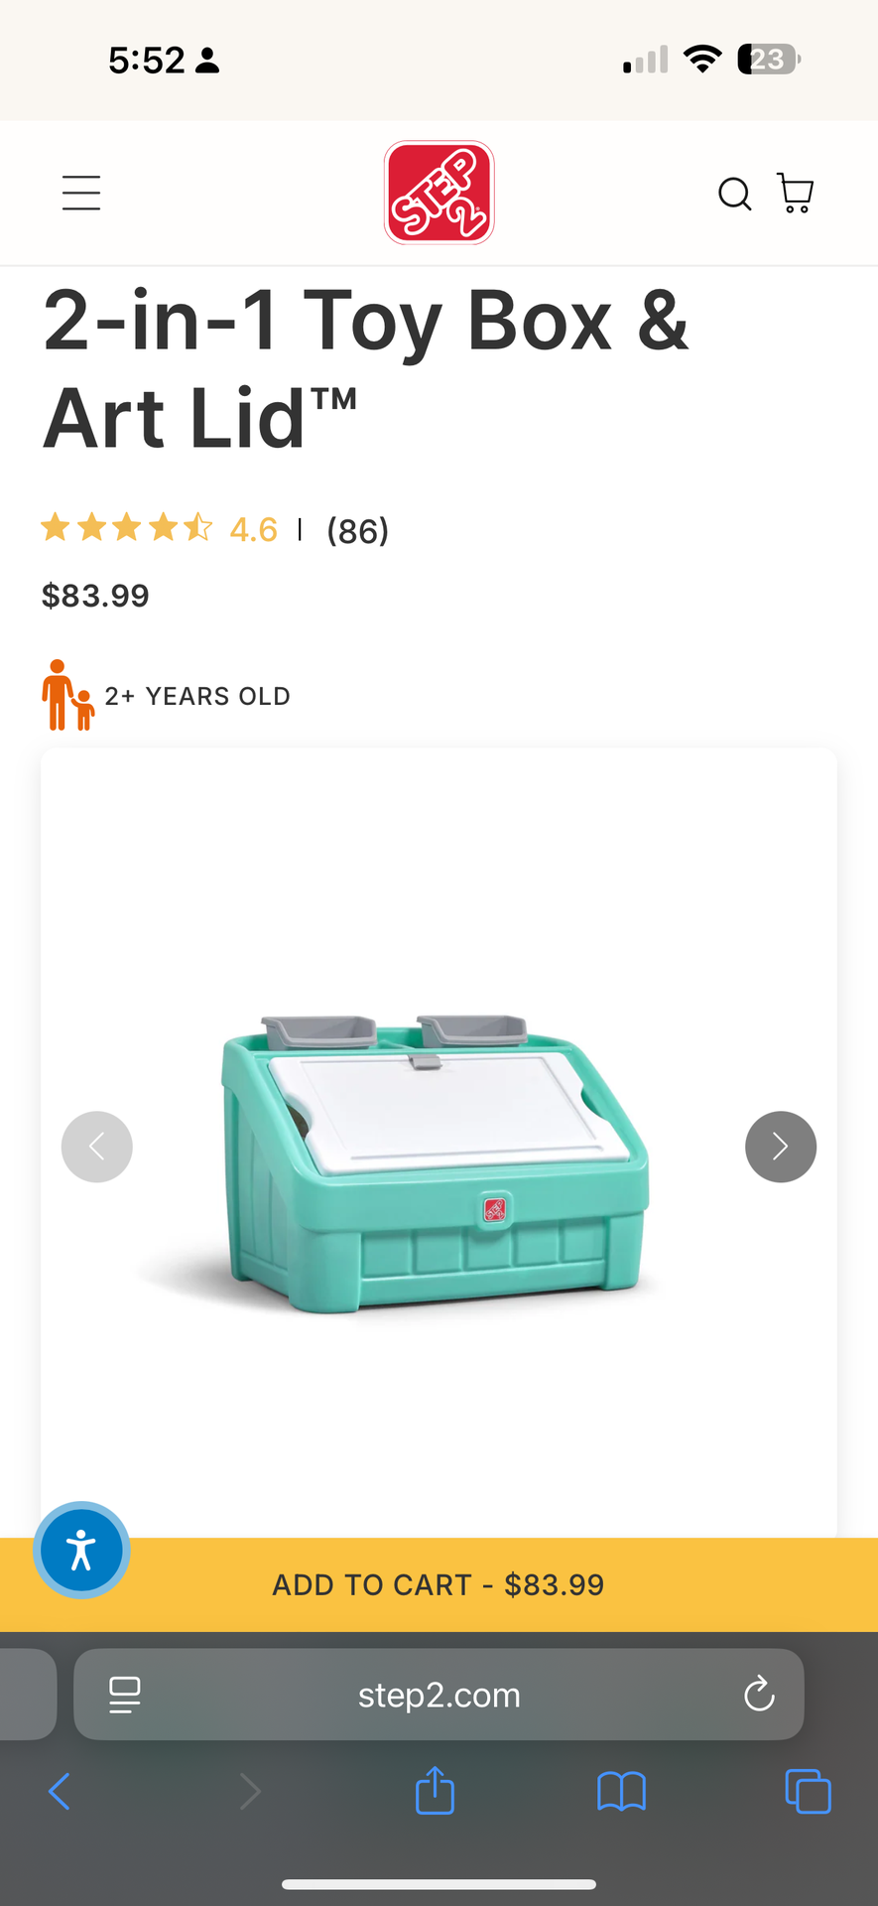Show all open Safari tabs
The image size is (878, 1906).
pos(808,1791)
